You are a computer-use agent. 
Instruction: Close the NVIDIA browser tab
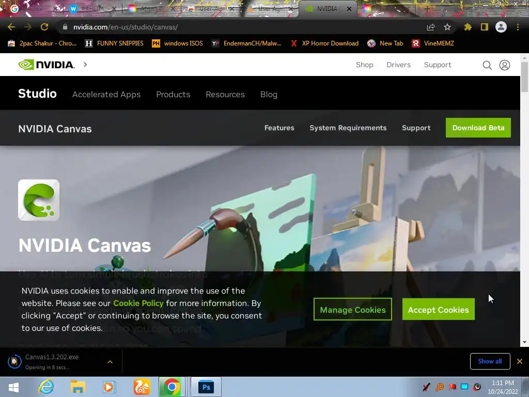coord(349,9)
